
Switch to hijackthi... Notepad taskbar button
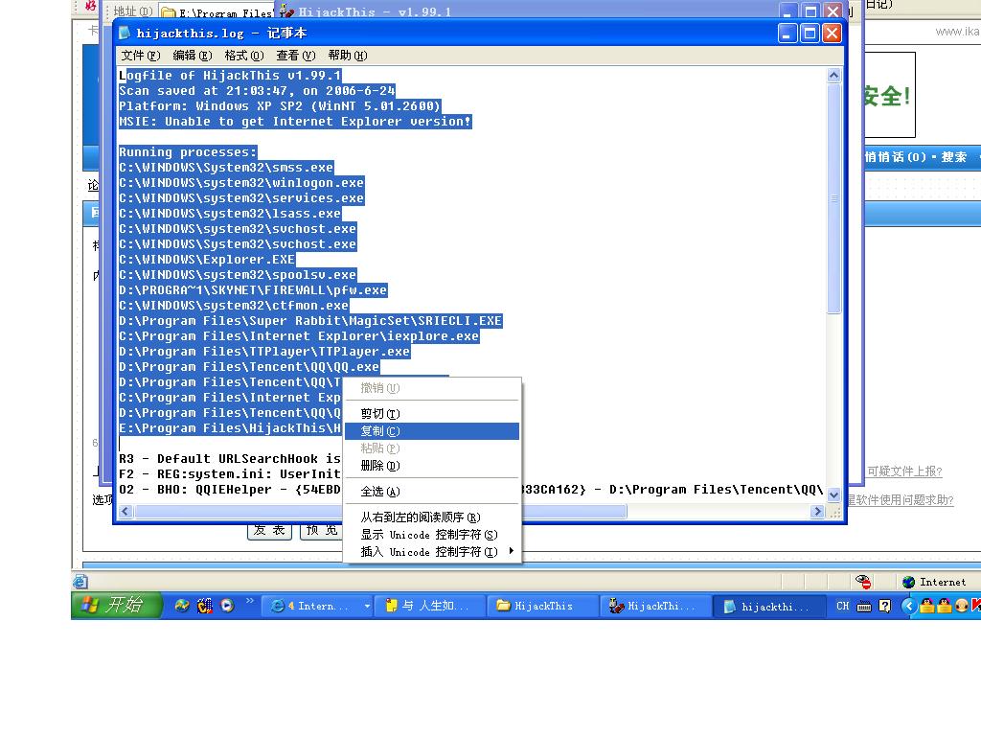click(767, 606)
